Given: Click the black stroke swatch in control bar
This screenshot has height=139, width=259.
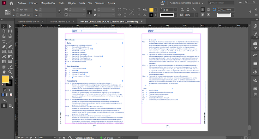Looking at the screenshot, I should (151, 15).
